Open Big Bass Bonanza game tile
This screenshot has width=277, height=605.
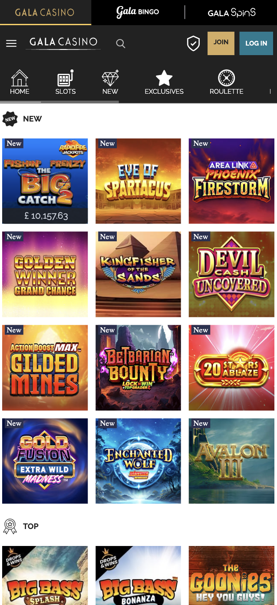138,575
